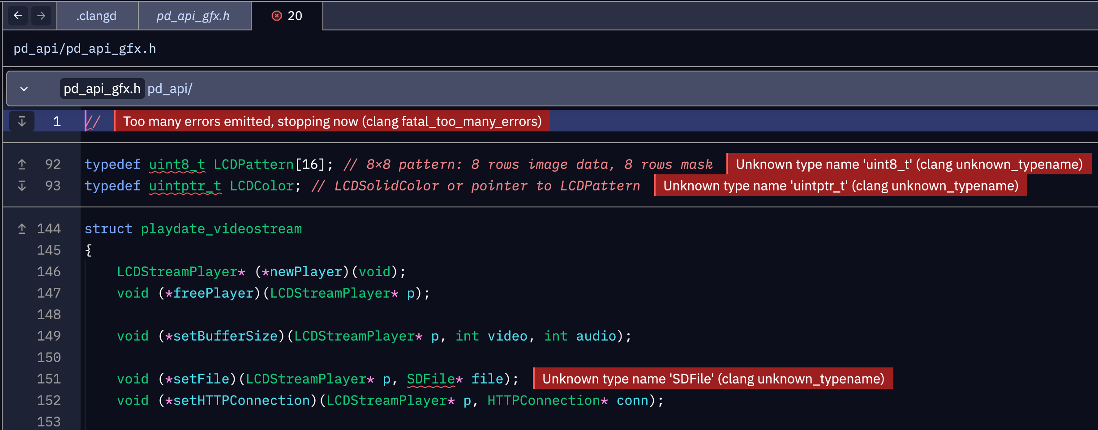This screenshot has height=430, width=1098.
Task: Expand excerpt above line 92
Action: click(x=21, y=164)
